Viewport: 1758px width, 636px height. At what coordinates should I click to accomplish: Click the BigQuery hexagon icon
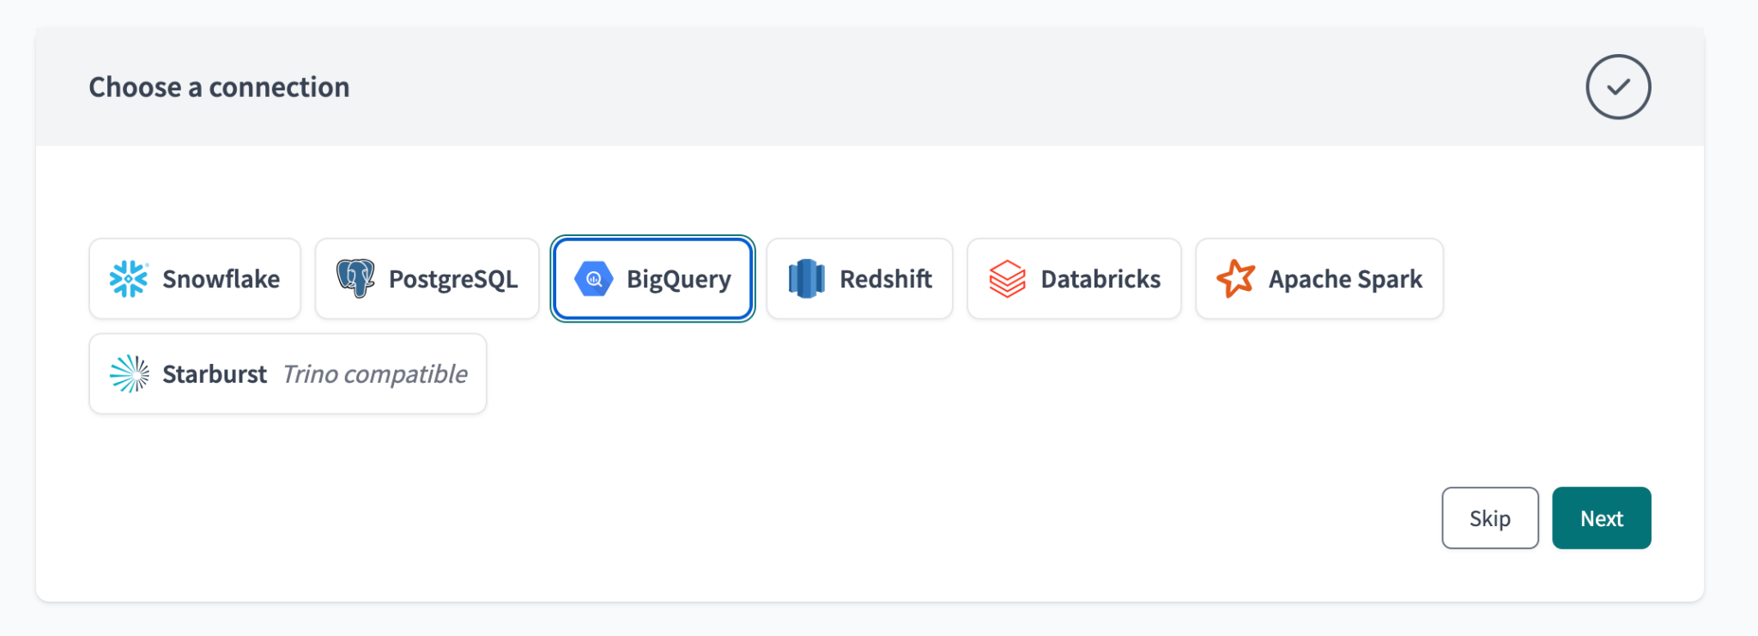pyautogui.click(x=594, y=278)
